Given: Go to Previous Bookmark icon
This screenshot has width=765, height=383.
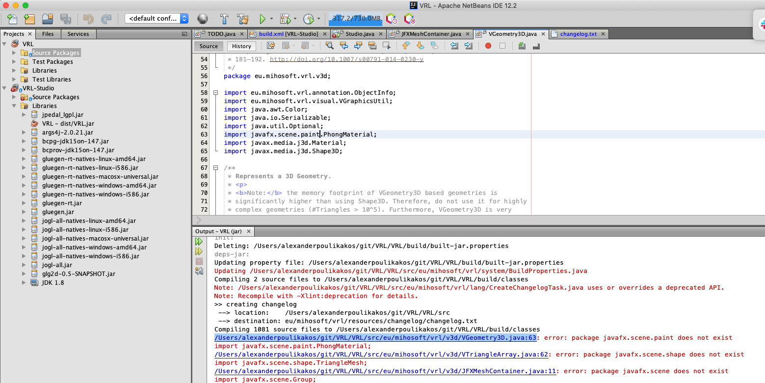Looking at the screenshot, I should (x=406, y=46).
